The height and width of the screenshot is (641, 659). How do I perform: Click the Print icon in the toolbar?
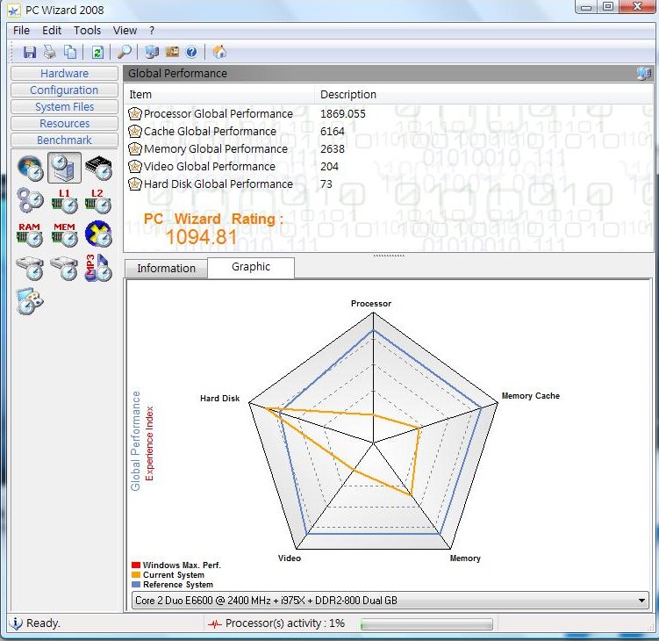click(x=50, y=52)
